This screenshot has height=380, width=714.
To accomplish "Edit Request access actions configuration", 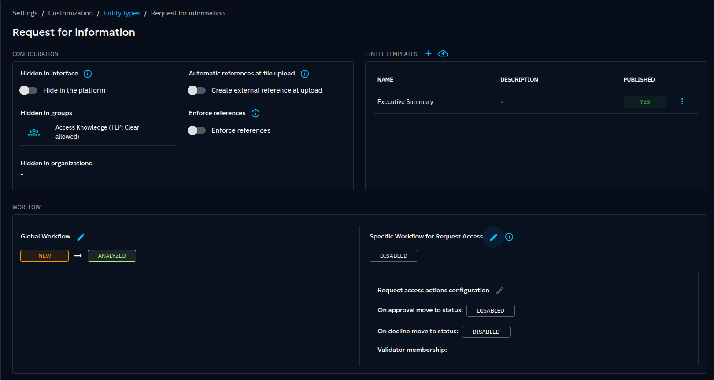I will coord(499,291).
